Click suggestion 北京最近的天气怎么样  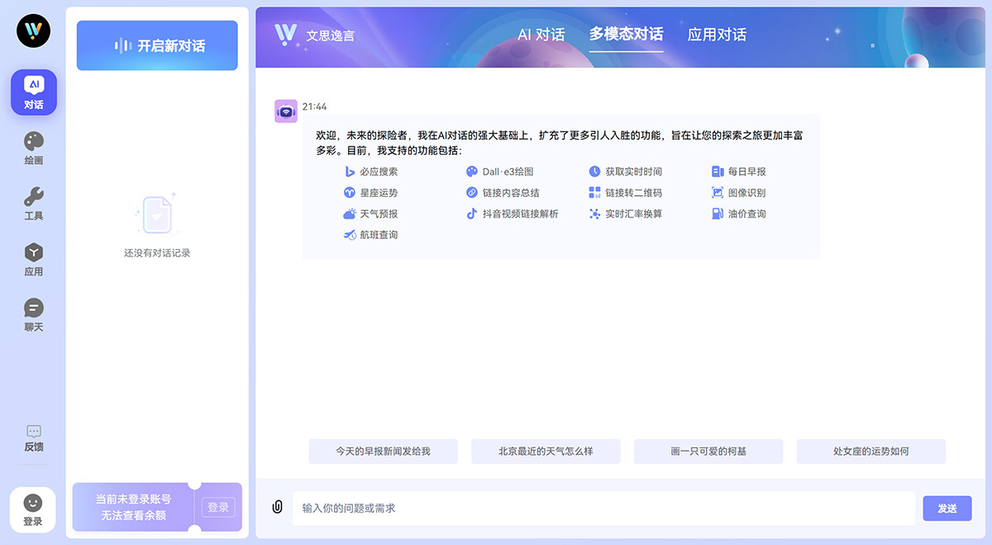coord(546,451)
